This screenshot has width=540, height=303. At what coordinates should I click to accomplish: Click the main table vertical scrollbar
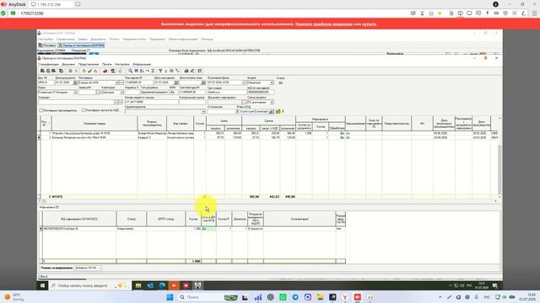point(499,158)
